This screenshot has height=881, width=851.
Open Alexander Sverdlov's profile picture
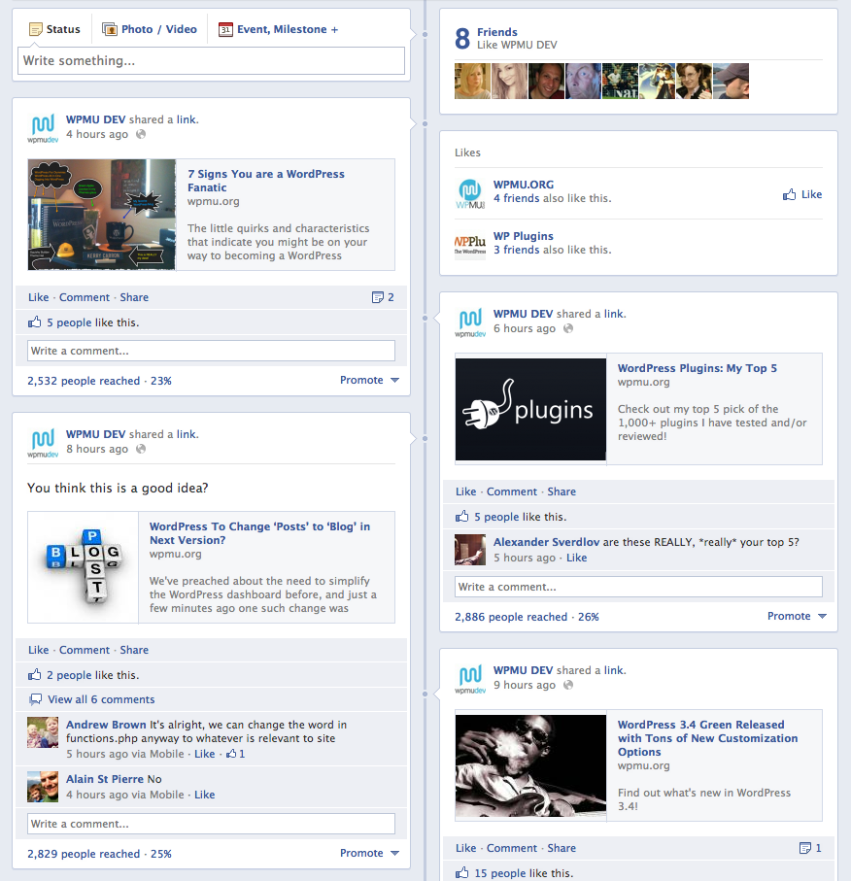pyautogui.click(x=470, y=550)
